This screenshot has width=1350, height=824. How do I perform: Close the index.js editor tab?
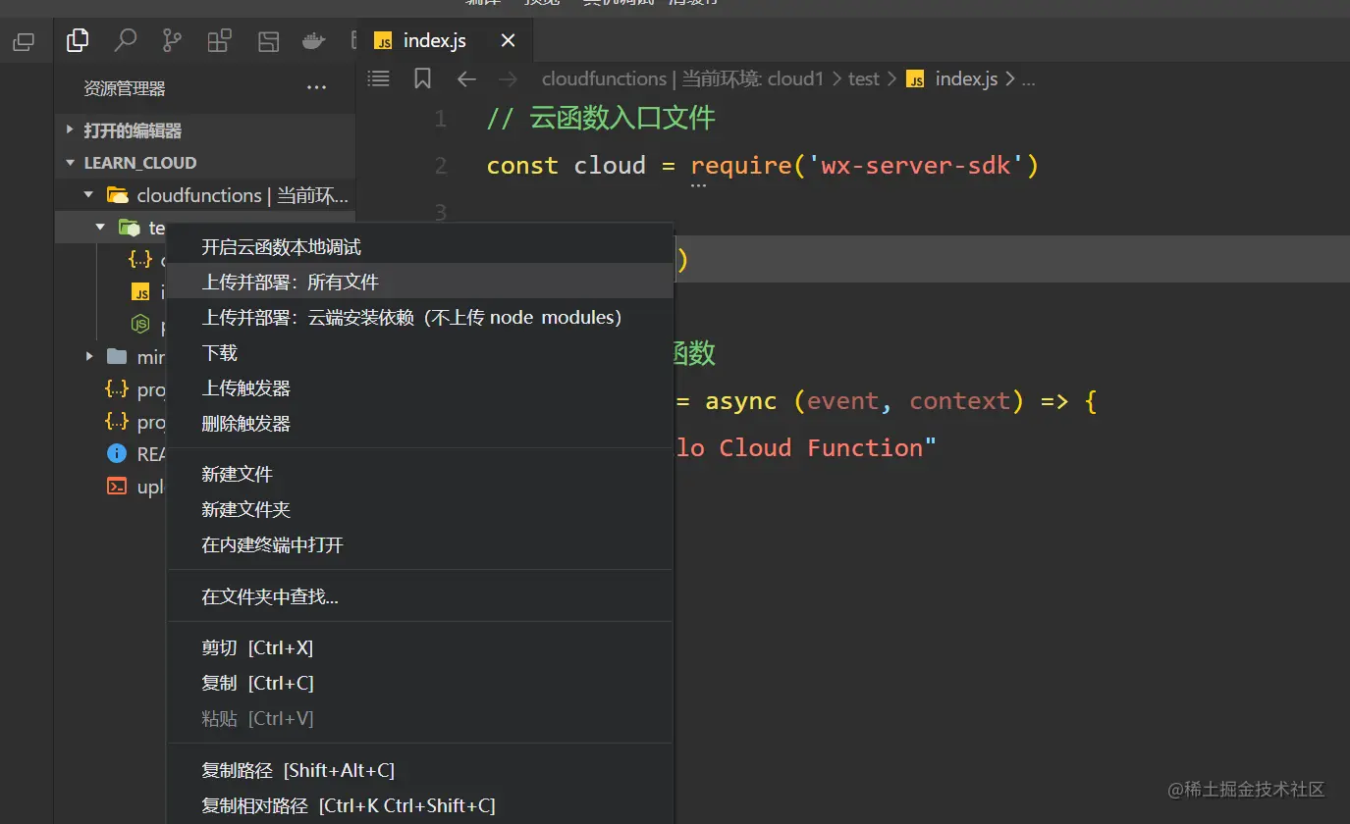tap(508, 41)
